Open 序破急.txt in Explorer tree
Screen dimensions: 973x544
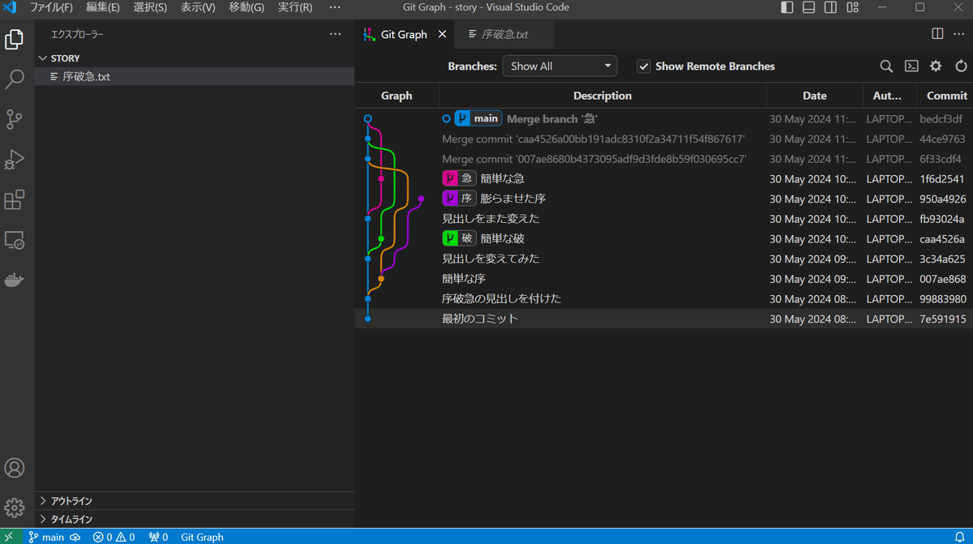pyautogui.click(x=195, y=77)
